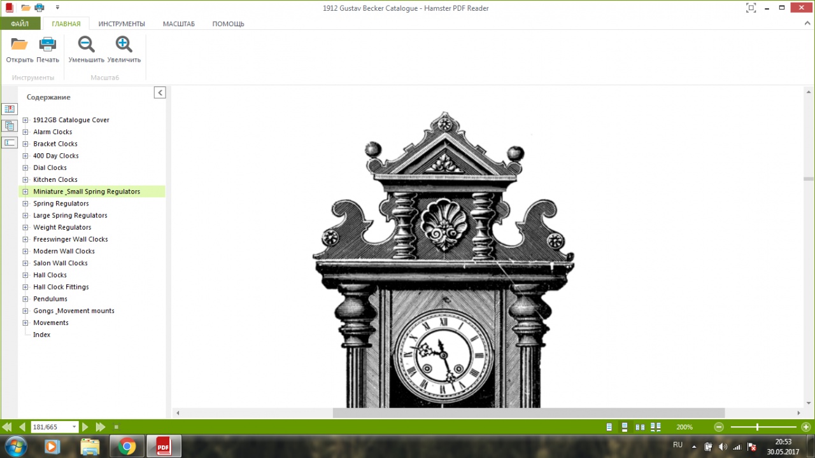Open the text search sidebar panel
This screenshot has height=458, width=815.
10,142
